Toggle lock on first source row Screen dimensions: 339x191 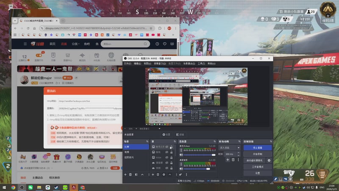tap(171, 147)
